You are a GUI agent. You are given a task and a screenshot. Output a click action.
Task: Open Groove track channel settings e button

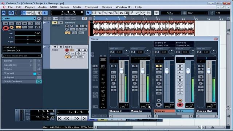(67, 29)
